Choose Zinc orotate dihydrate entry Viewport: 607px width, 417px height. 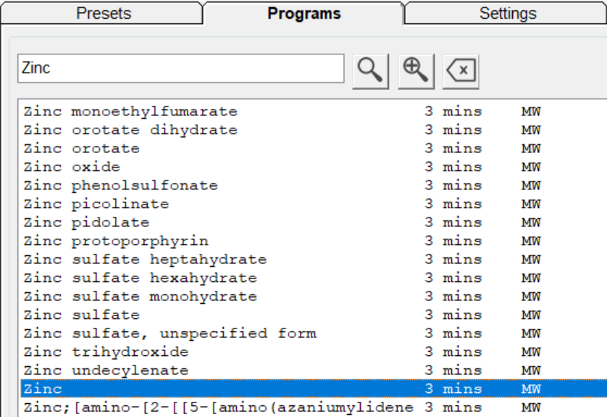[130, 131]
